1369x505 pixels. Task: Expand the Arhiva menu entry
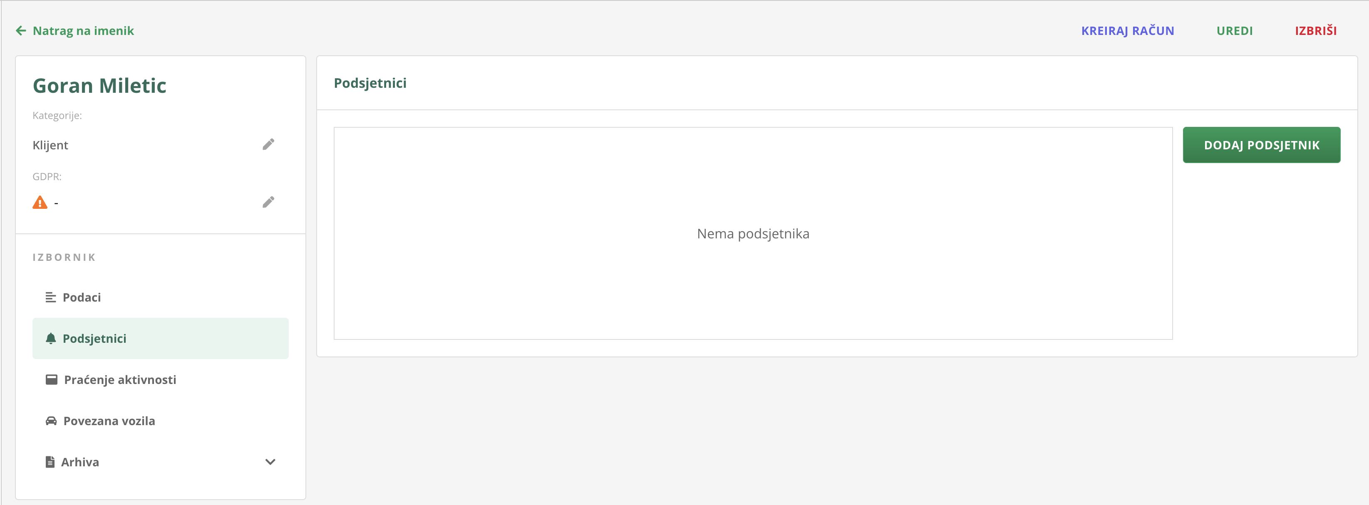[80, 462]
